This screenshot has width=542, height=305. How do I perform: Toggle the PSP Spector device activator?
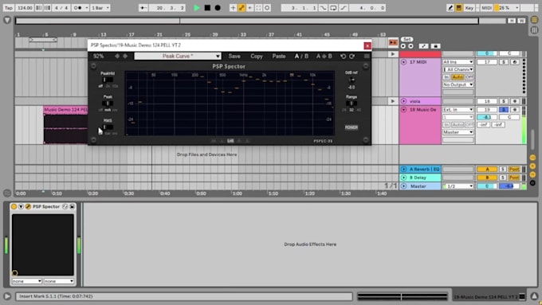click(14, 206)
